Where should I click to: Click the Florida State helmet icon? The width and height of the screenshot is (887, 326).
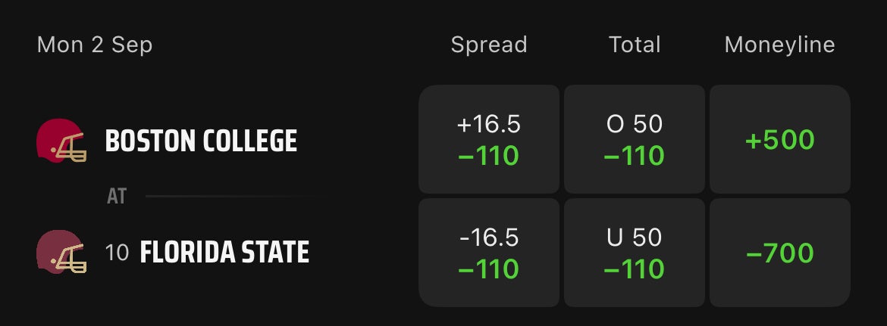tap(61, 252)
